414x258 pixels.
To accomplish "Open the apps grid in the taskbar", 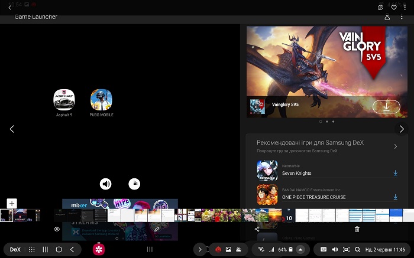I will tap(32, 250).
